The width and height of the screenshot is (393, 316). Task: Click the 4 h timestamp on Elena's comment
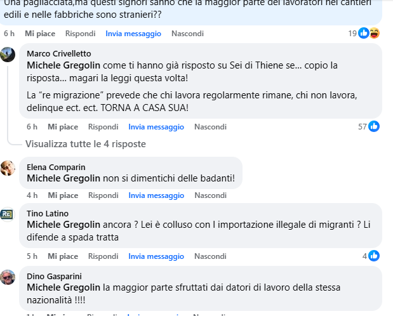[x=32, y=195]
